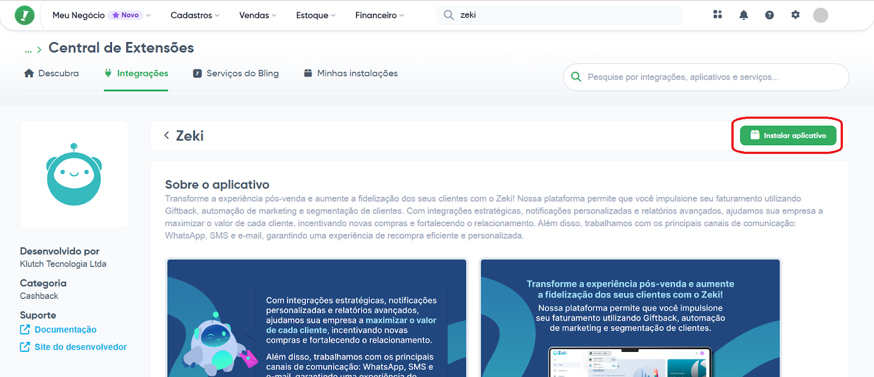874x377 pixels.
Task: Click the Cashback category text
Action: click(x=39, y=296)
